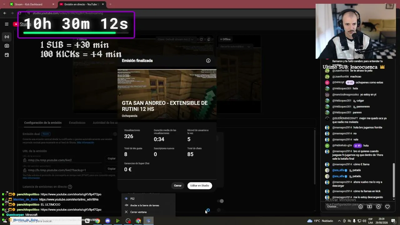
Task: Open the Super Chat money icon
Action: pyautogui.click(x=369, y=207)
